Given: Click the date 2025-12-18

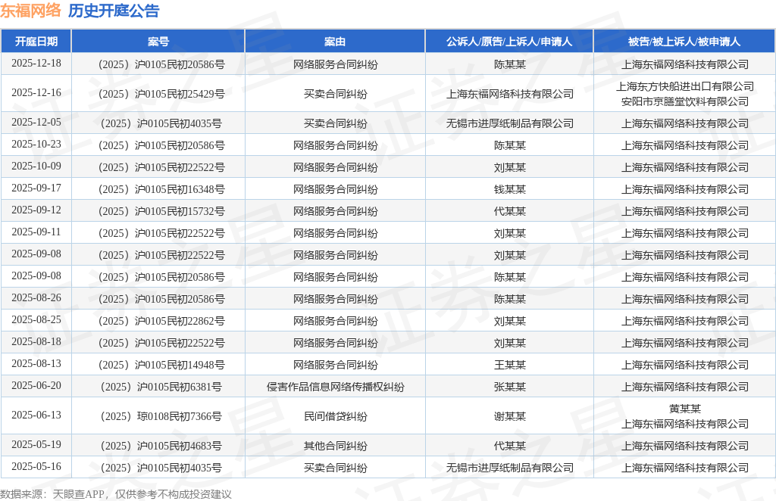Looking at the screenshot, I should point(36,64).
